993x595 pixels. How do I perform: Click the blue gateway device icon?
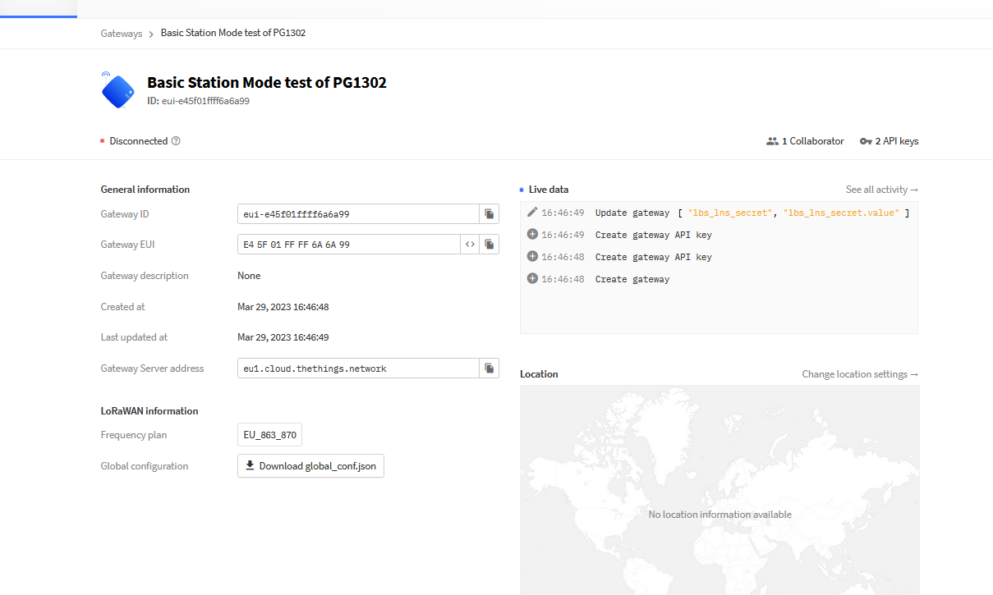pyautogui.click(x=118, y=90)
